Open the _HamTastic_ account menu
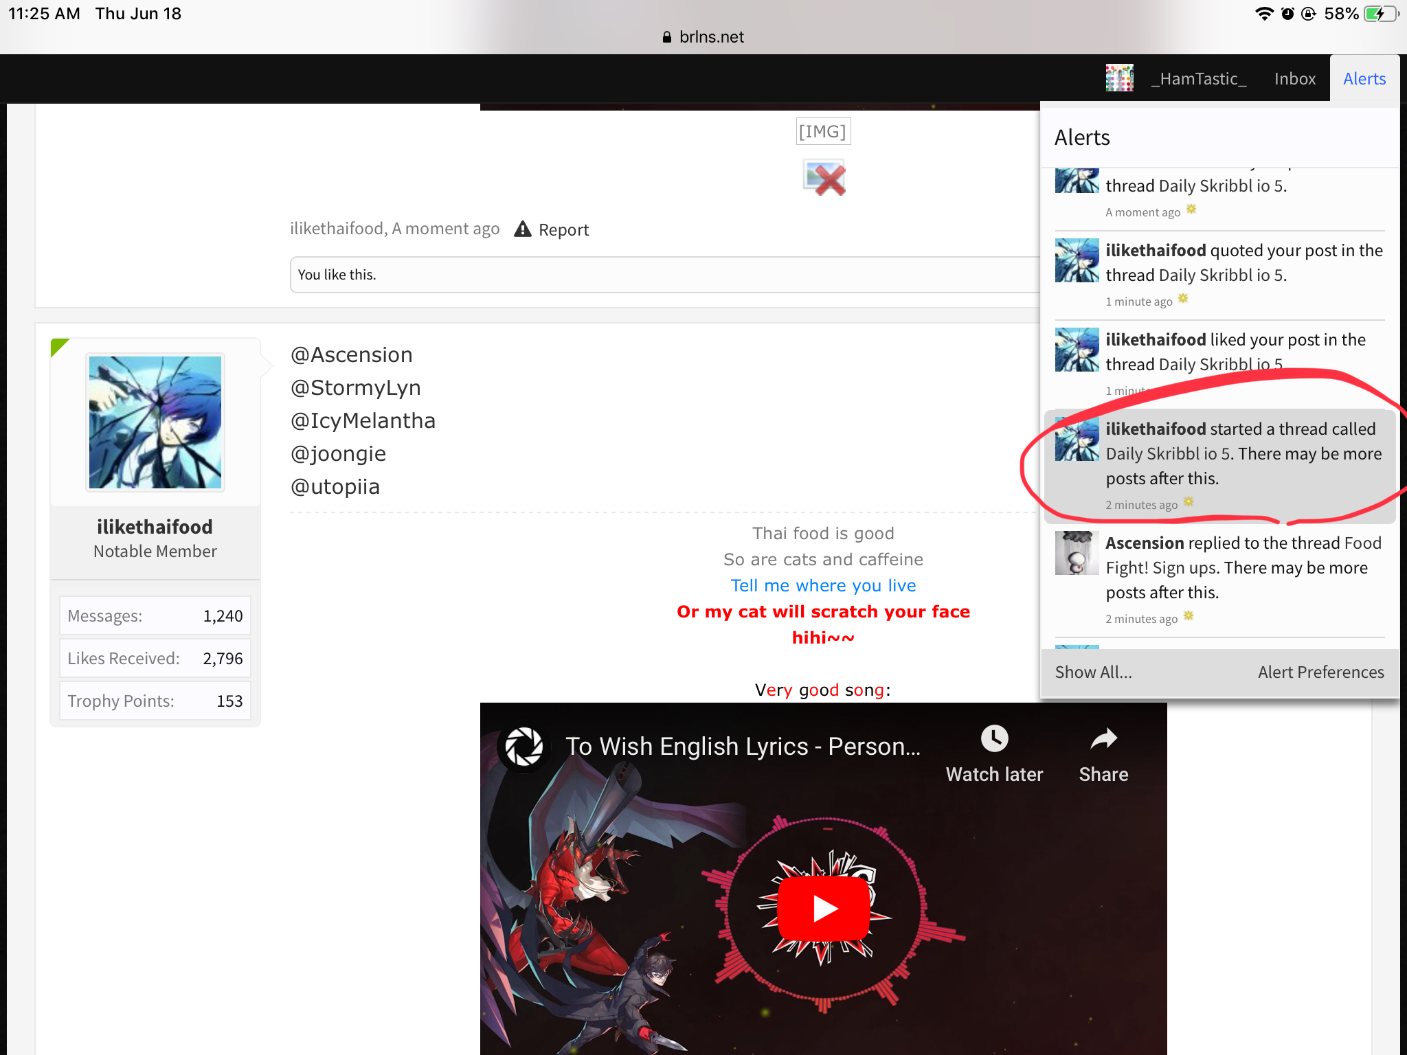This screenshot has width=1407, height=1055. [x=1199, y=78]
